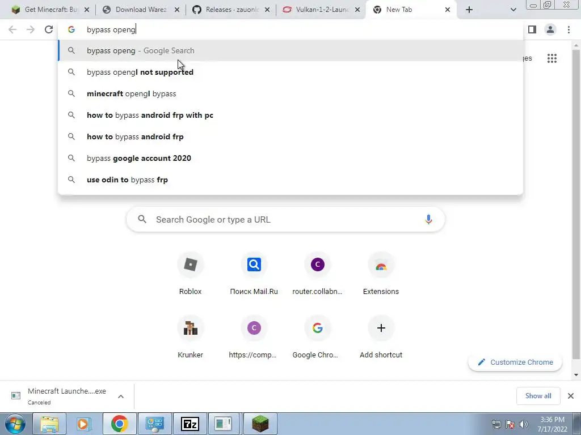Select suggestion 'minecraft opengl bypass'
The height and width of the screenshot is (435, 581).
(x=291, y=93)
